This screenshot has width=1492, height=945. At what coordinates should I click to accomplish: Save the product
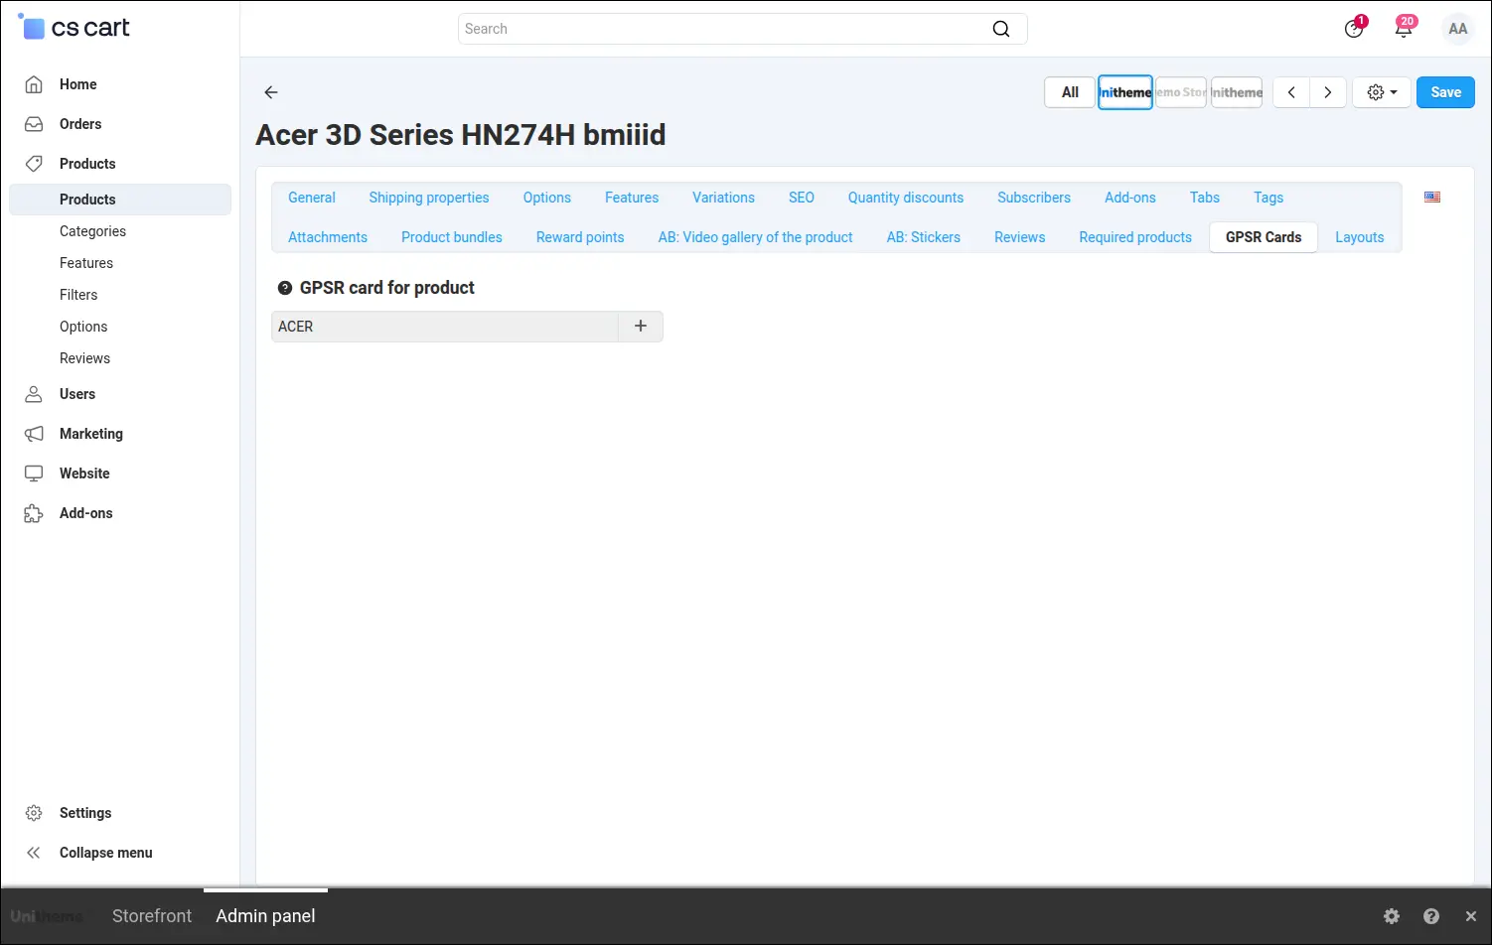coord(1445,92)
